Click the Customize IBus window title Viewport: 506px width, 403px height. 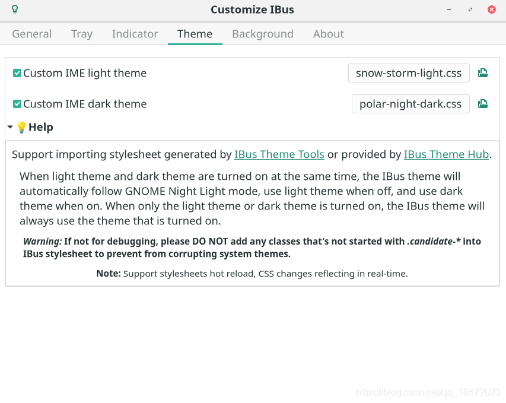click(252, 9)
